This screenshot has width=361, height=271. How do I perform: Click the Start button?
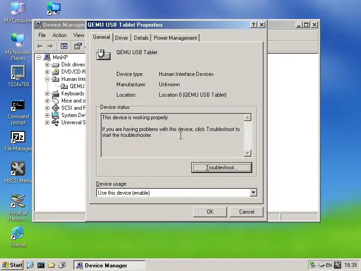point(12,265)
